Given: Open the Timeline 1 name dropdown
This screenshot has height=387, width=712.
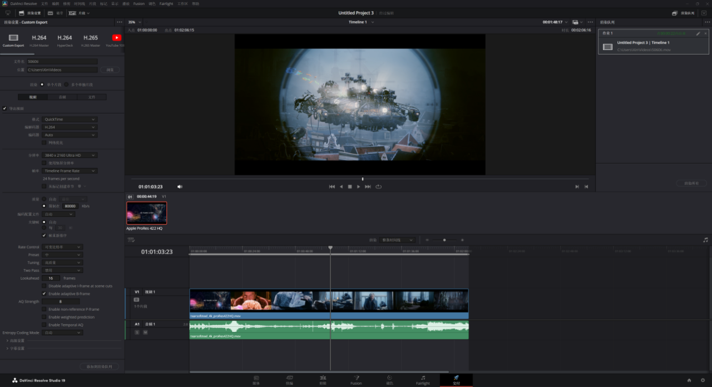Looking at the screenshot, I should click(x=361, y=22).
